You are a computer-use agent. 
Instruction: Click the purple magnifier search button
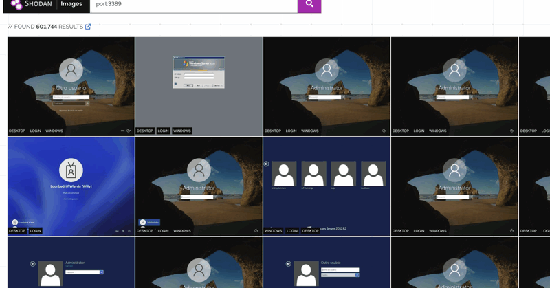click(309, 5)
